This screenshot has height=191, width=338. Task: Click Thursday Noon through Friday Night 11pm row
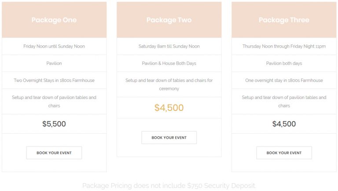284,46
